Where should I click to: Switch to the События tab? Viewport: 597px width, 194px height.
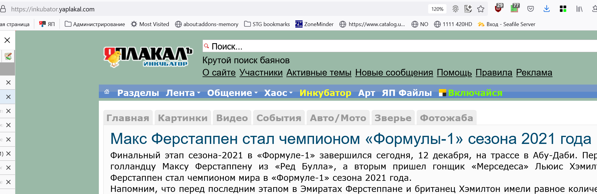coord(279,118)
